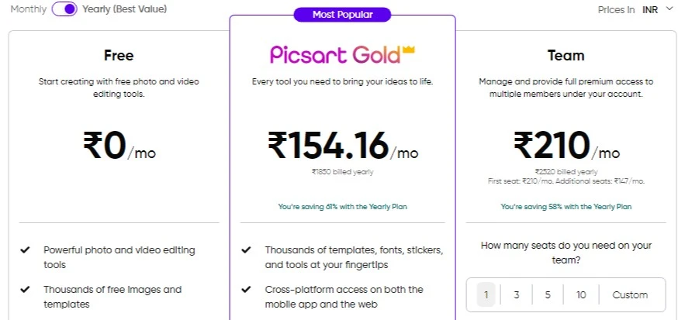Open the INR currency dropdown
678x320 pixels.
[656, 9]
